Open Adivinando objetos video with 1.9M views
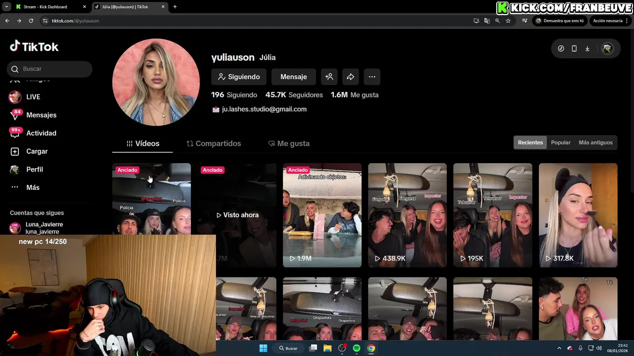The width and height of the screenshot is (634, 356). pyautogui.click(x=322, y=215)
